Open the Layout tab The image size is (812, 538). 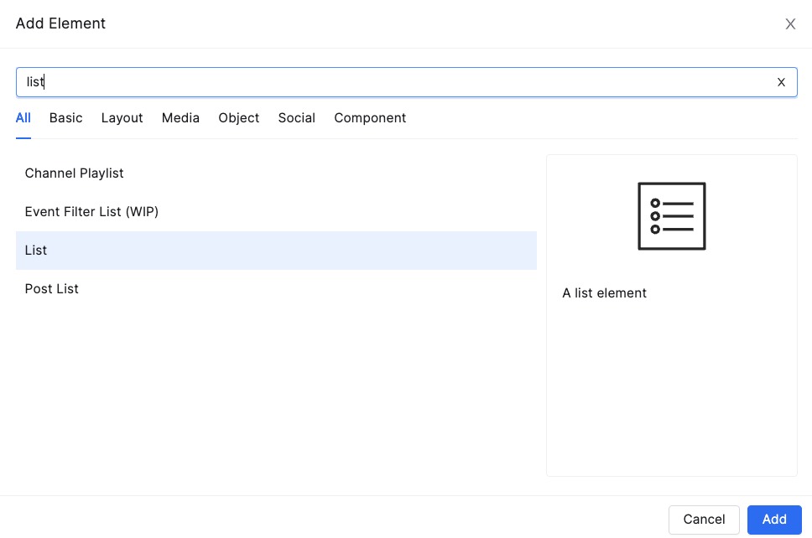pos(122,118)
